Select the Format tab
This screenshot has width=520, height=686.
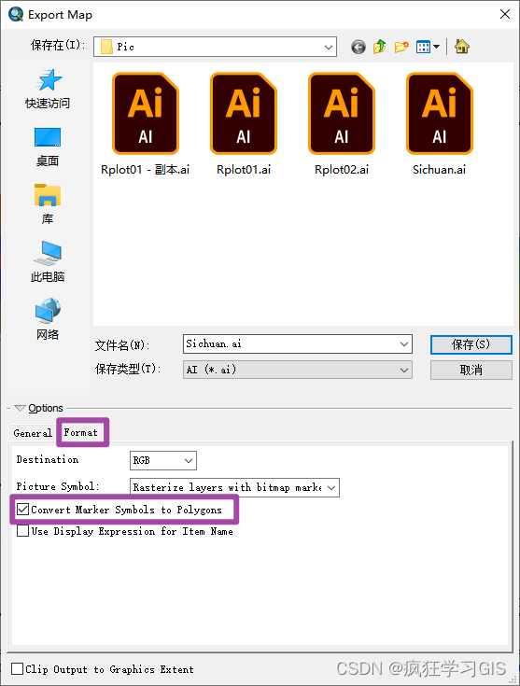(81, 432)
